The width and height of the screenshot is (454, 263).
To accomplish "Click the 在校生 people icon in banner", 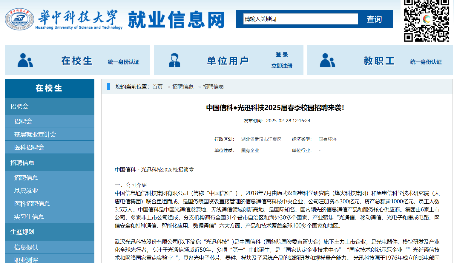I will (25, 60).
